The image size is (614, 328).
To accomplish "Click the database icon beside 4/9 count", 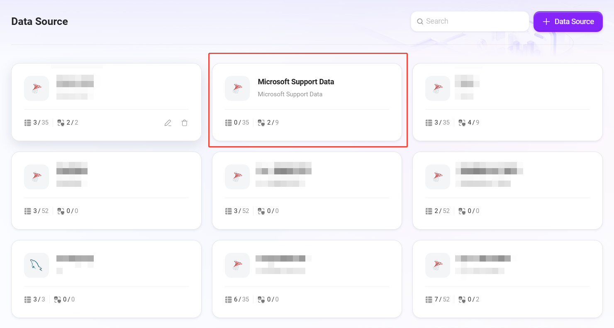I will tap(462, 122).
